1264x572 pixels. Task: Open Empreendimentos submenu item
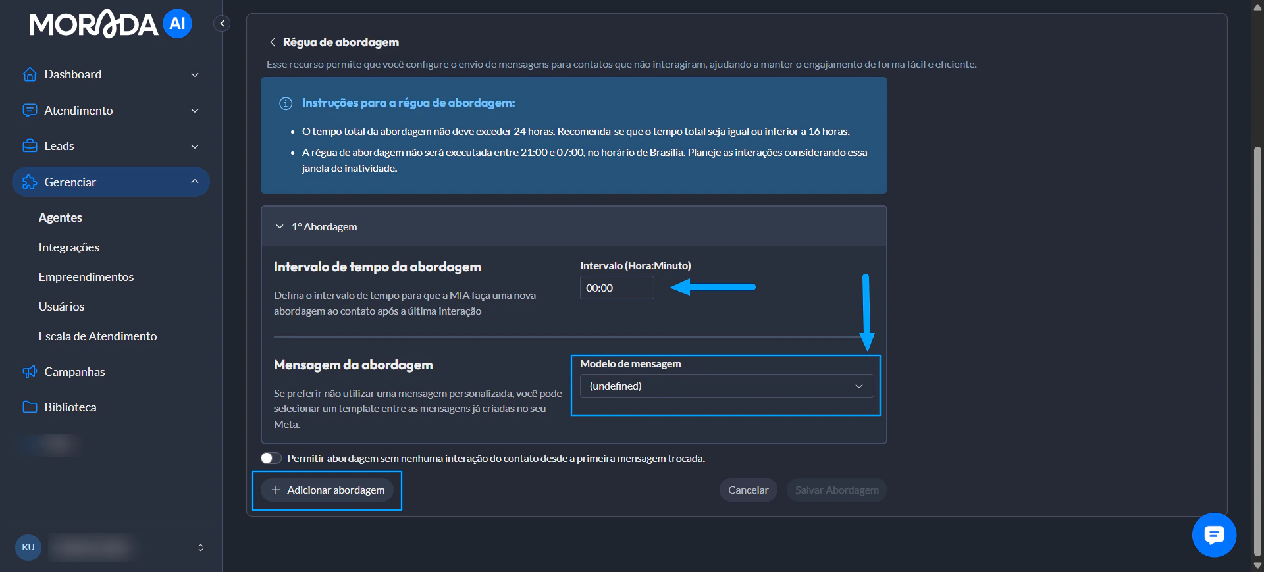(x=86, y=277)
